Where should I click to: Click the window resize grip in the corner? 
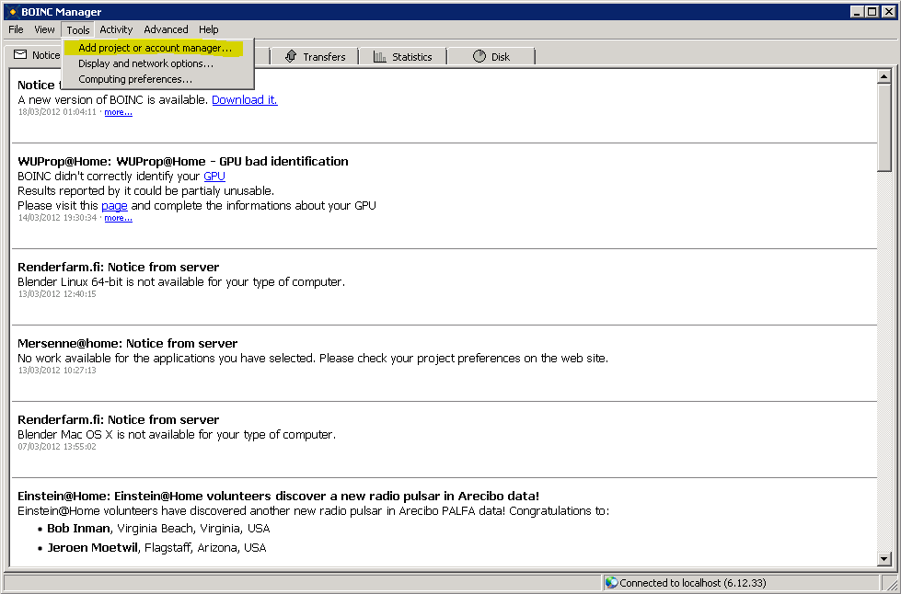tap(893, 584)
